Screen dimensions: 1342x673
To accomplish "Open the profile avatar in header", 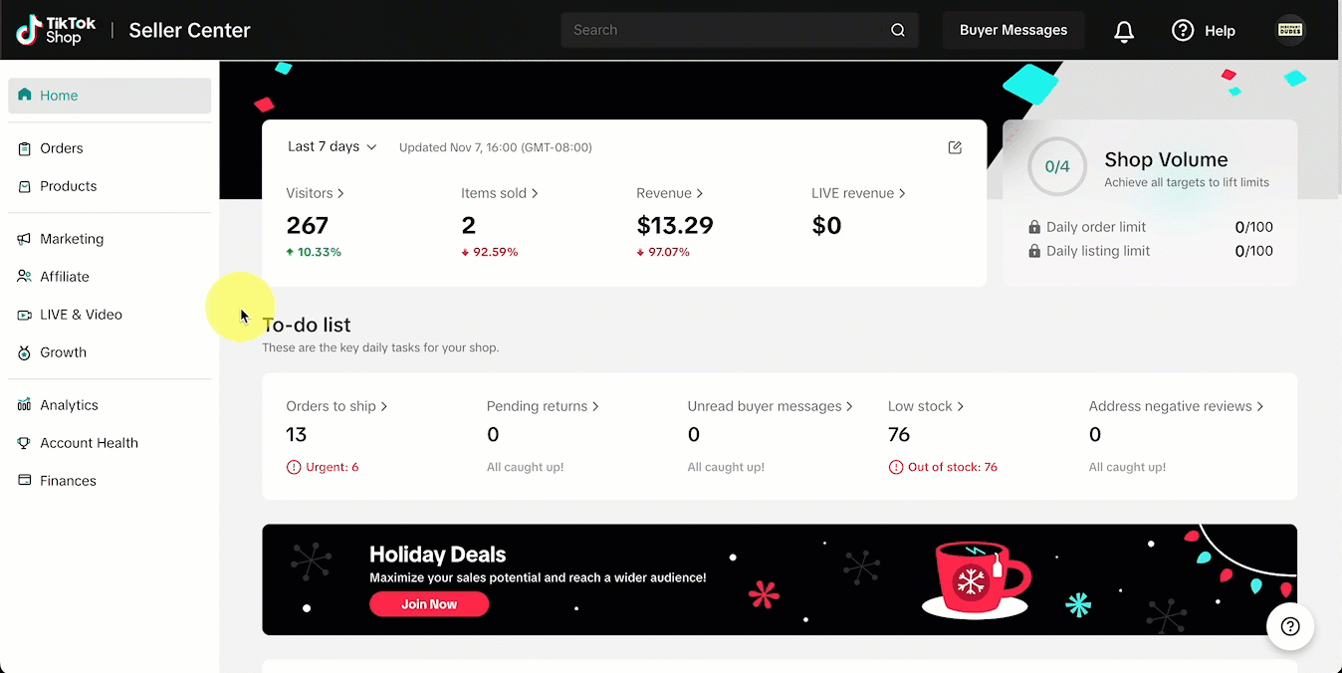I will tap(1290, 30).
